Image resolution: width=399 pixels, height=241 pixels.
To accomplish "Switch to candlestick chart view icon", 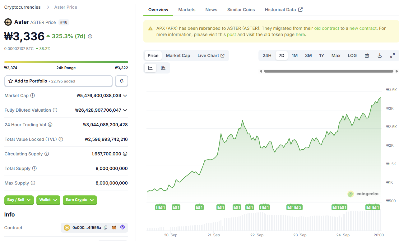I will pos(163,68).
